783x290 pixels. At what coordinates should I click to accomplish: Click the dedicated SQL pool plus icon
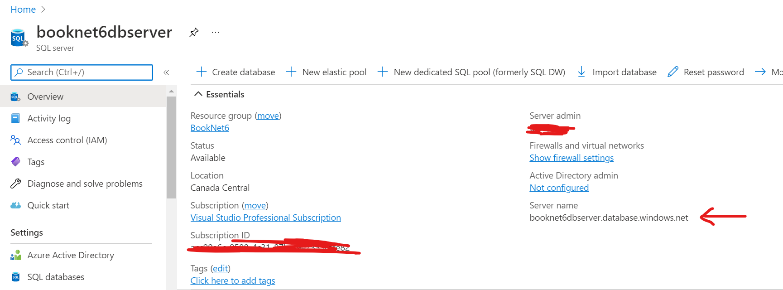(383, 72)
